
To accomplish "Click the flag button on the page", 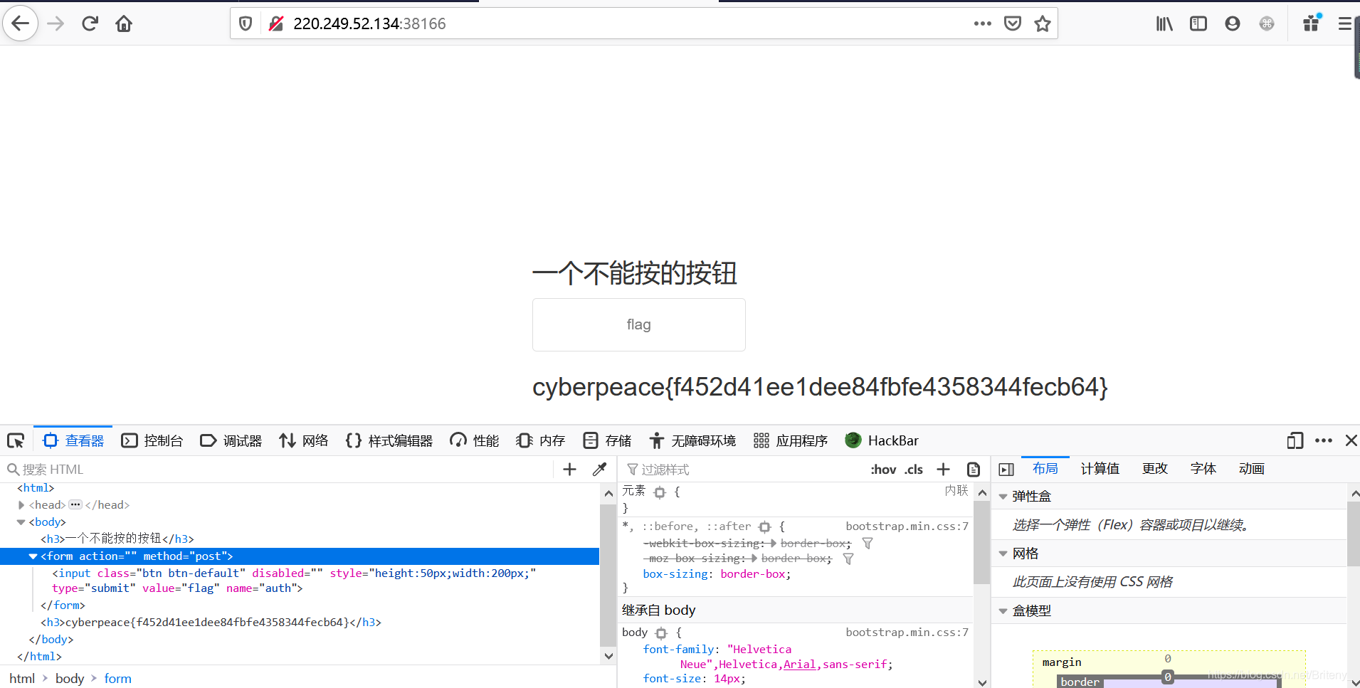I will pyautogui.click(x=638, y=324).
